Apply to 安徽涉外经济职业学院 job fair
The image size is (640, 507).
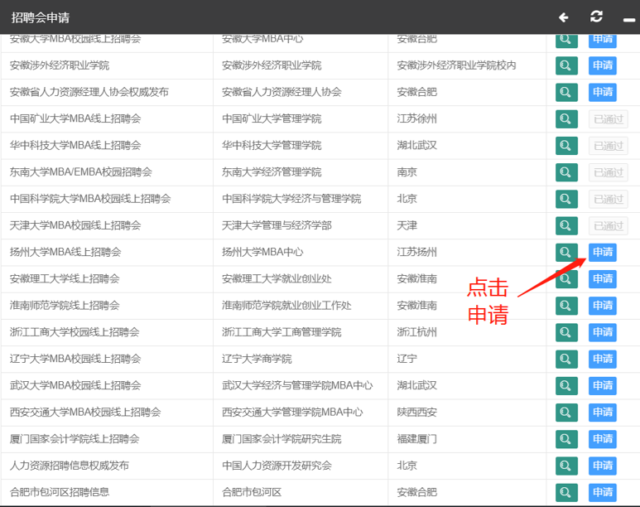(x=603, y=65)
